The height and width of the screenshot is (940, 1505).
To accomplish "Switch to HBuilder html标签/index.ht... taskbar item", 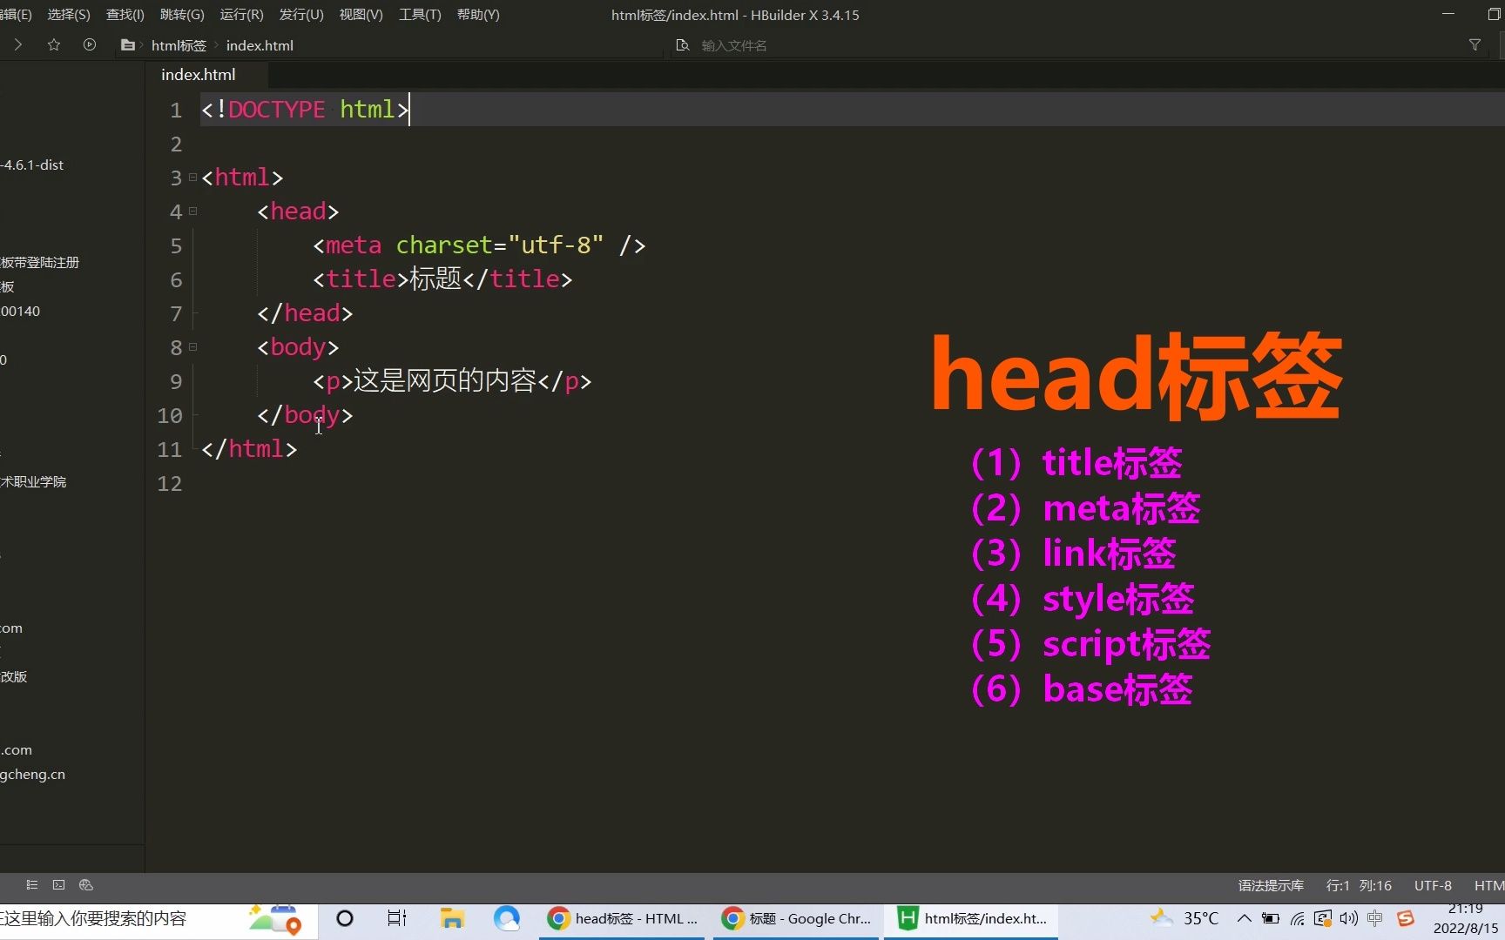I will [970, 919].
